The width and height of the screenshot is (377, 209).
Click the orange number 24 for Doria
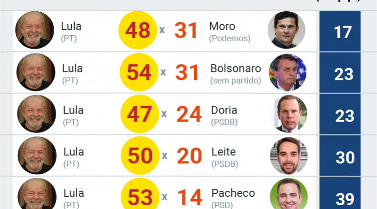[x=189, y=115]
